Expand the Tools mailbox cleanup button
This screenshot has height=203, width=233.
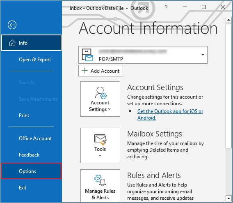[100, 145]
